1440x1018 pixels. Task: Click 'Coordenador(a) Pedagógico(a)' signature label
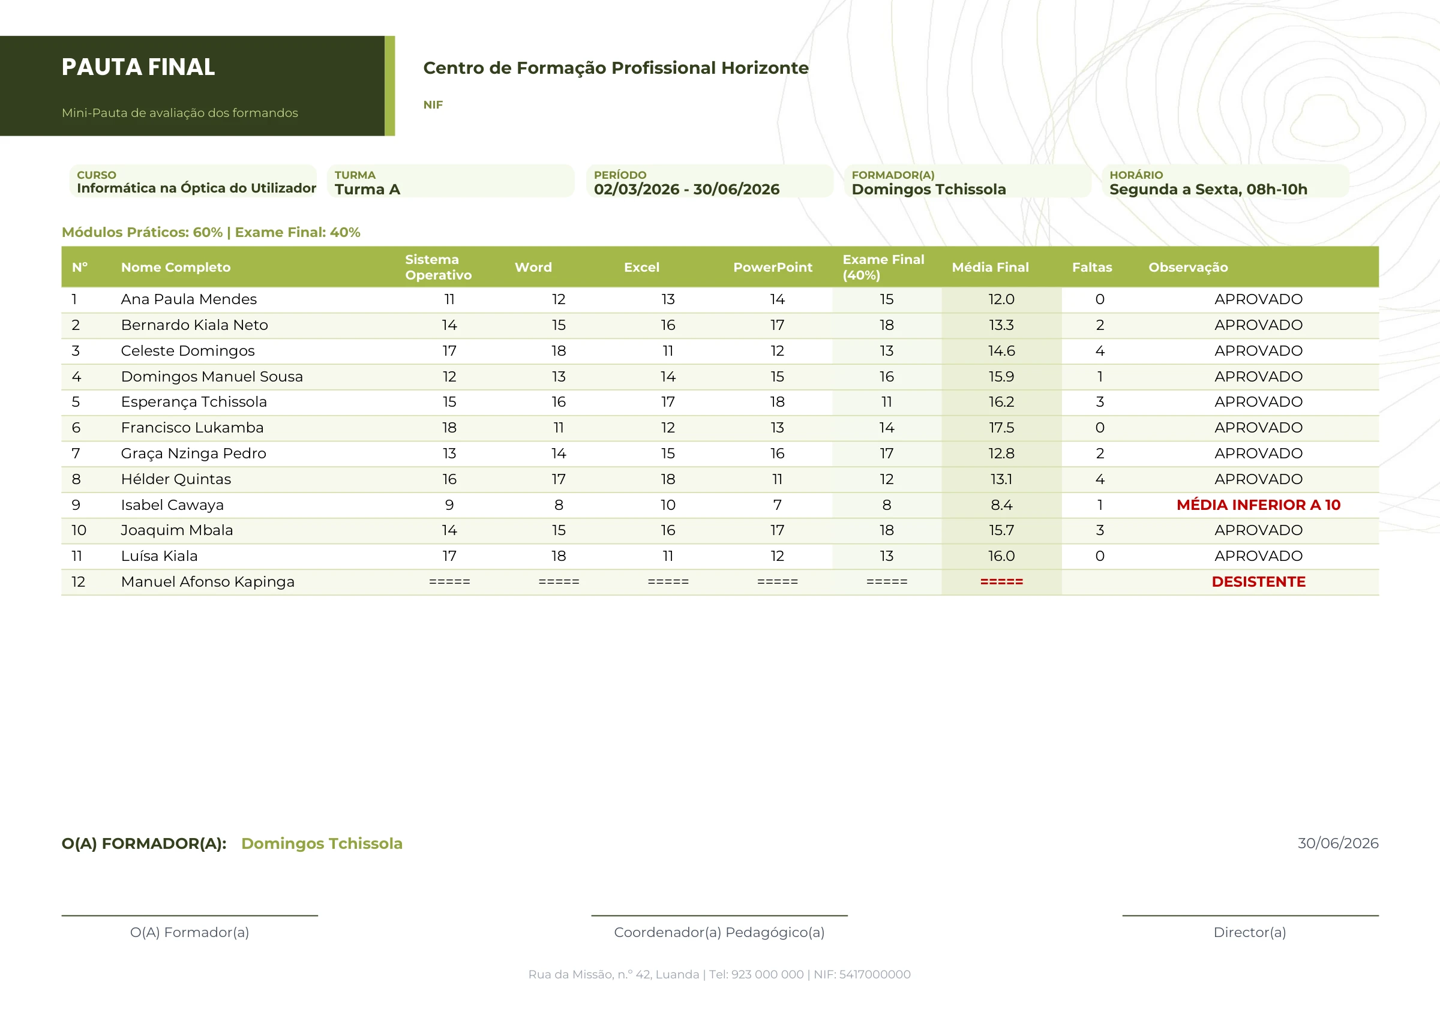coord(719,933)
